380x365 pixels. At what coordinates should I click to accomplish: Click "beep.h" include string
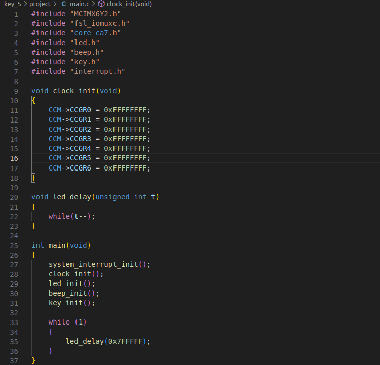tap(87, 52)
